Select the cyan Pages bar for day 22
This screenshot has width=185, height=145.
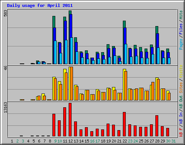[x=126, y=54]
